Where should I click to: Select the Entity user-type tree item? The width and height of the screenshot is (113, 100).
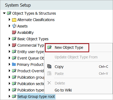click(x=30, y=52)
